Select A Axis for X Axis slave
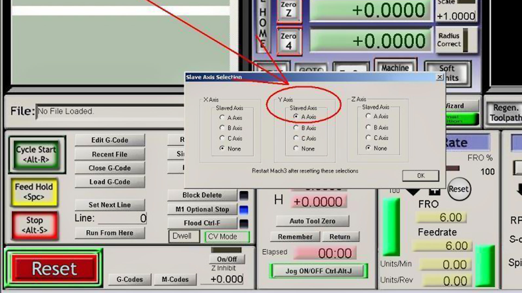Screen dimensions: 522x293 tap(222, 117)
